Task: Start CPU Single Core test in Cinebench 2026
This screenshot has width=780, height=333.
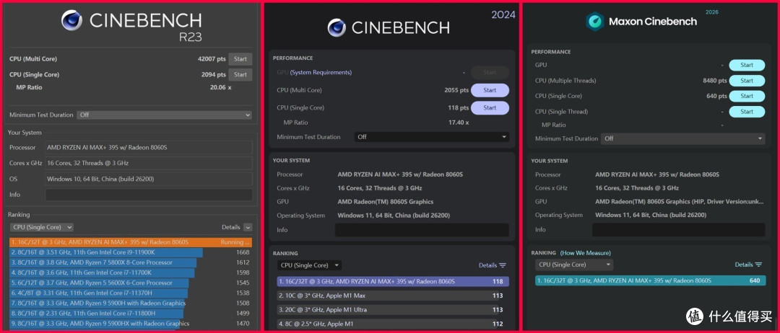Action: (747, 96)
